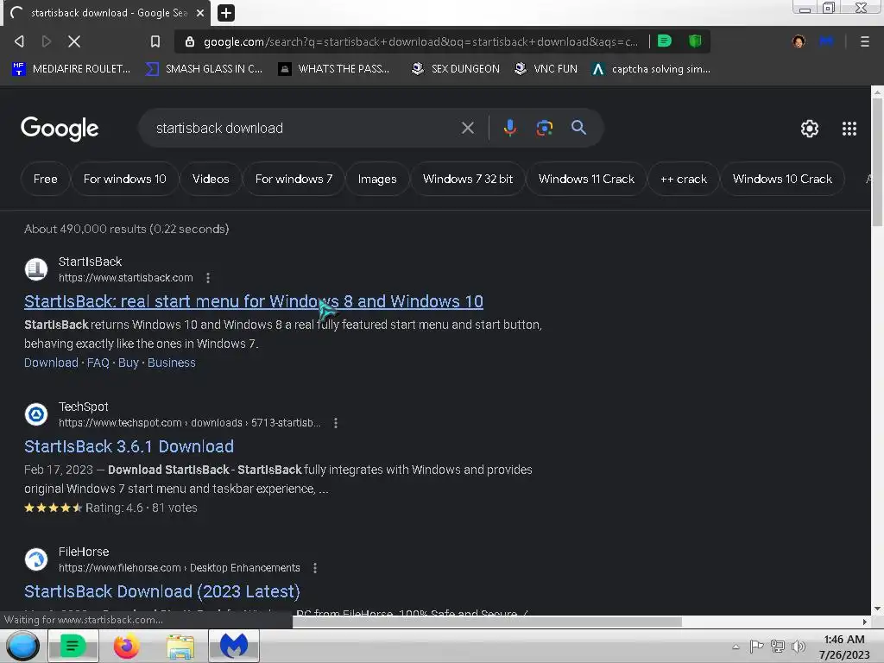This screenshot has width=884, height=663.
Task: Close the startisback download tab
Action: (x=200, y=12)
